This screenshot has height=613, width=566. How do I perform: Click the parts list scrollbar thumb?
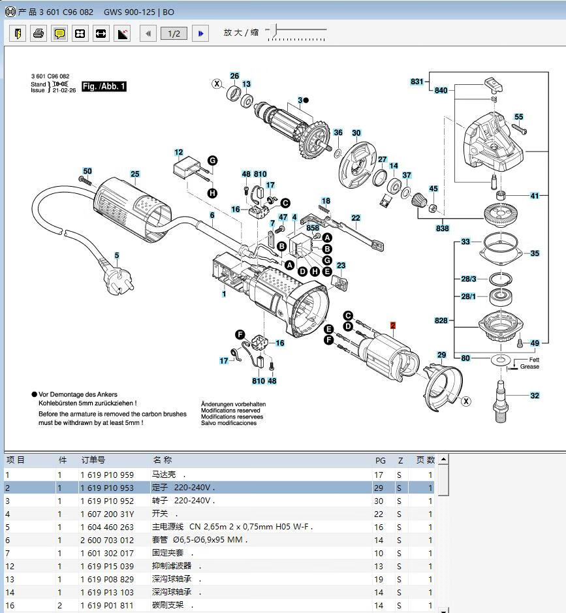443,480
